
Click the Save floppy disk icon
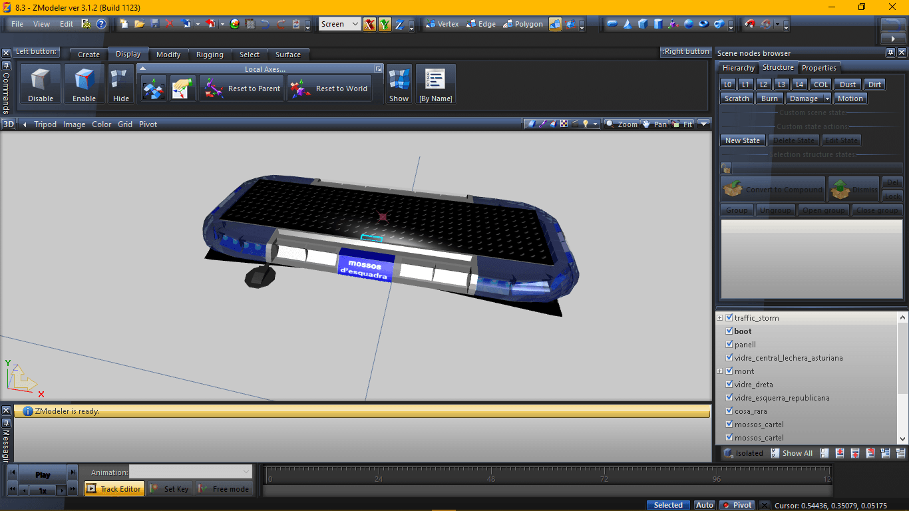154,24
